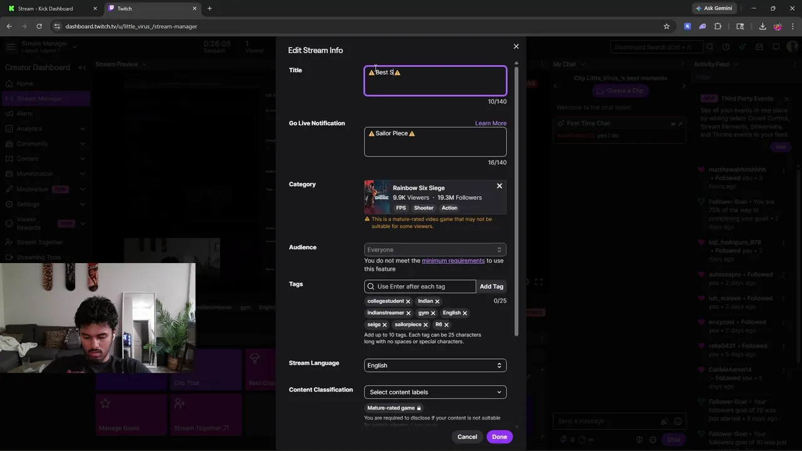Open Streaming Tools in the sidebar

point(45,257)
